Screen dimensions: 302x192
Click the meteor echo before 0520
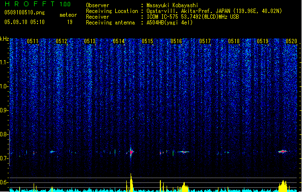(x=283, y=152)
